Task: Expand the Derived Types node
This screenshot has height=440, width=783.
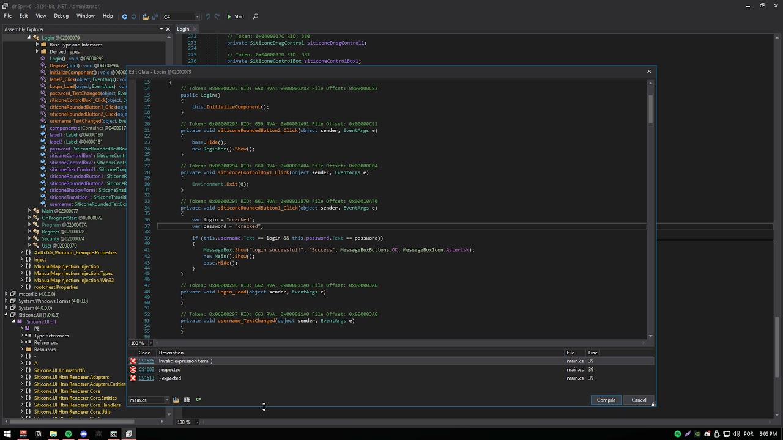Action: pos(37,51)
